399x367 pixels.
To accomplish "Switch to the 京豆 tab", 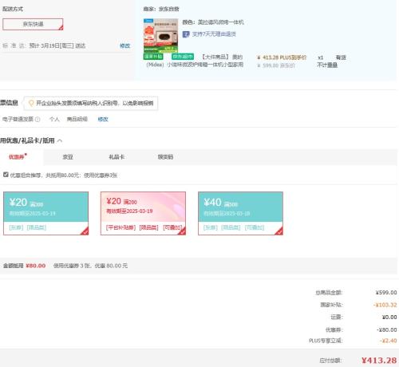I will [x=68, y=157].
